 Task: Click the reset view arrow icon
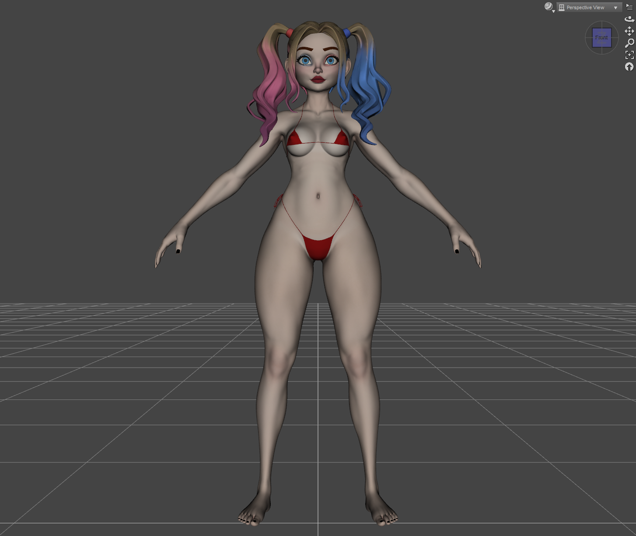pyautogui.click(x=629, y=67)
